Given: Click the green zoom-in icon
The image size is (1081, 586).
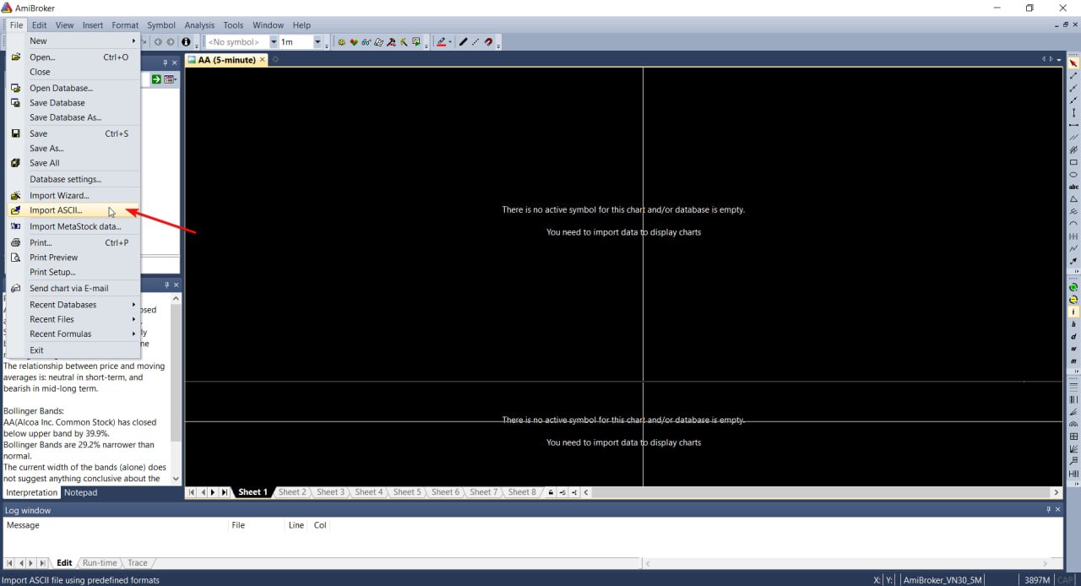Looking at the screenshot, I should [x=1073, y=287].
